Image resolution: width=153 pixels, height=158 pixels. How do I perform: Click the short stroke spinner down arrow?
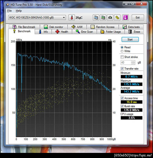[x=133, y=64]
